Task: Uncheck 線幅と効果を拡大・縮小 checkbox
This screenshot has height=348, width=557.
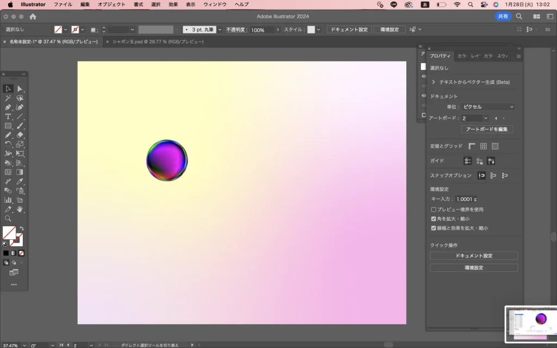Action: [434, 228]
